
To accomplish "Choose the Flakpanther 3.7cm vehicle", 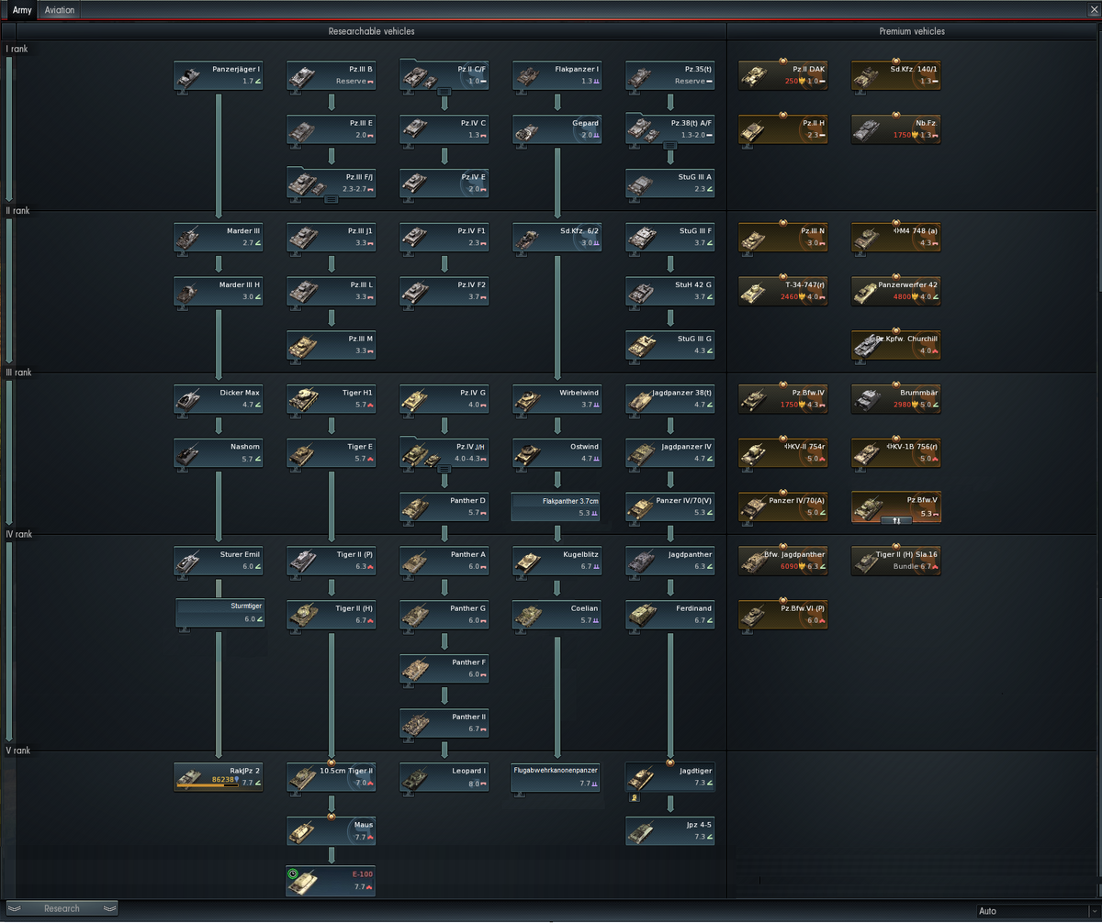I will click(557, 506).
